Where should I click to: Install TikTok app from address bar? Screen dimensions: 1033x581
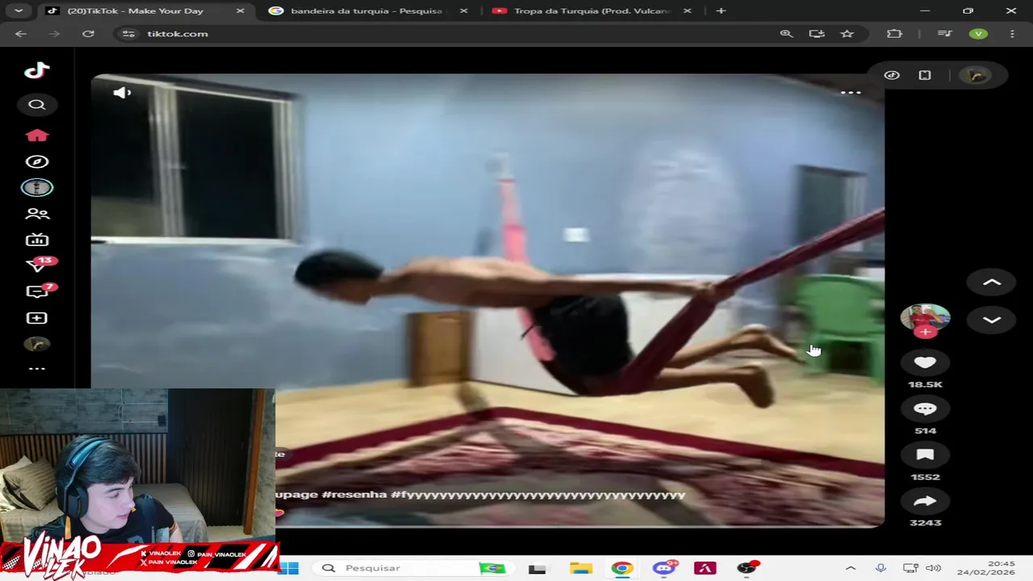pyautogui.click(x=817, y=34)
